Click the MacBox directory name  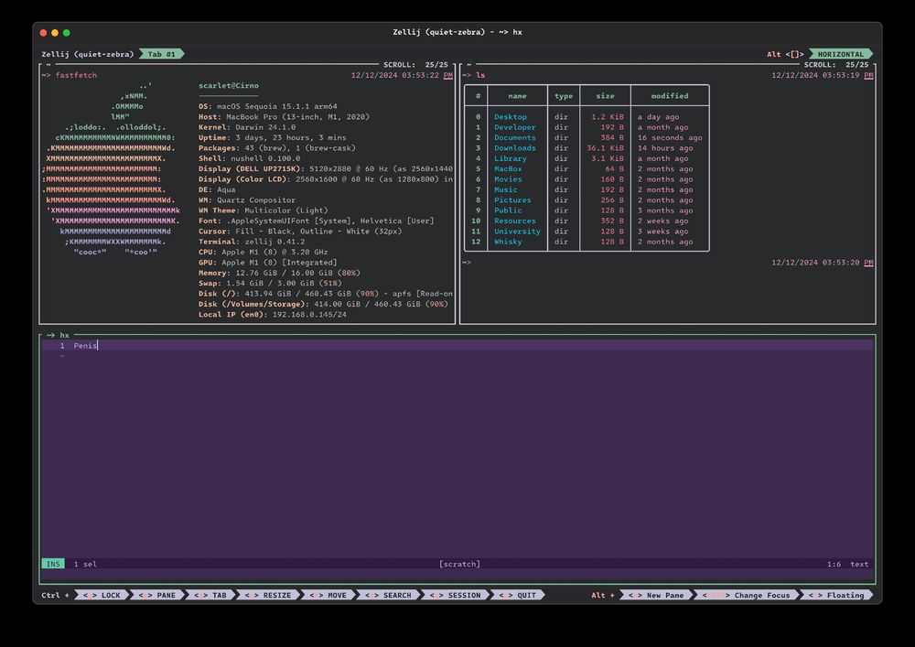click(508, 169)
